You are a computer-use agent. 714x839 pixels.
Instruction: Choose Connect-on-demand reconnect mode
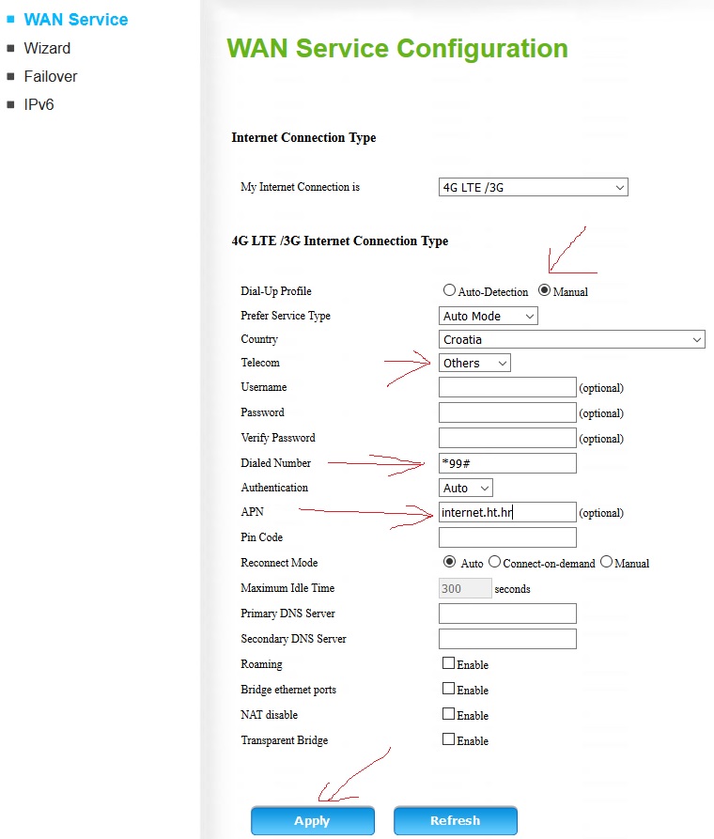tap(494, 562)
